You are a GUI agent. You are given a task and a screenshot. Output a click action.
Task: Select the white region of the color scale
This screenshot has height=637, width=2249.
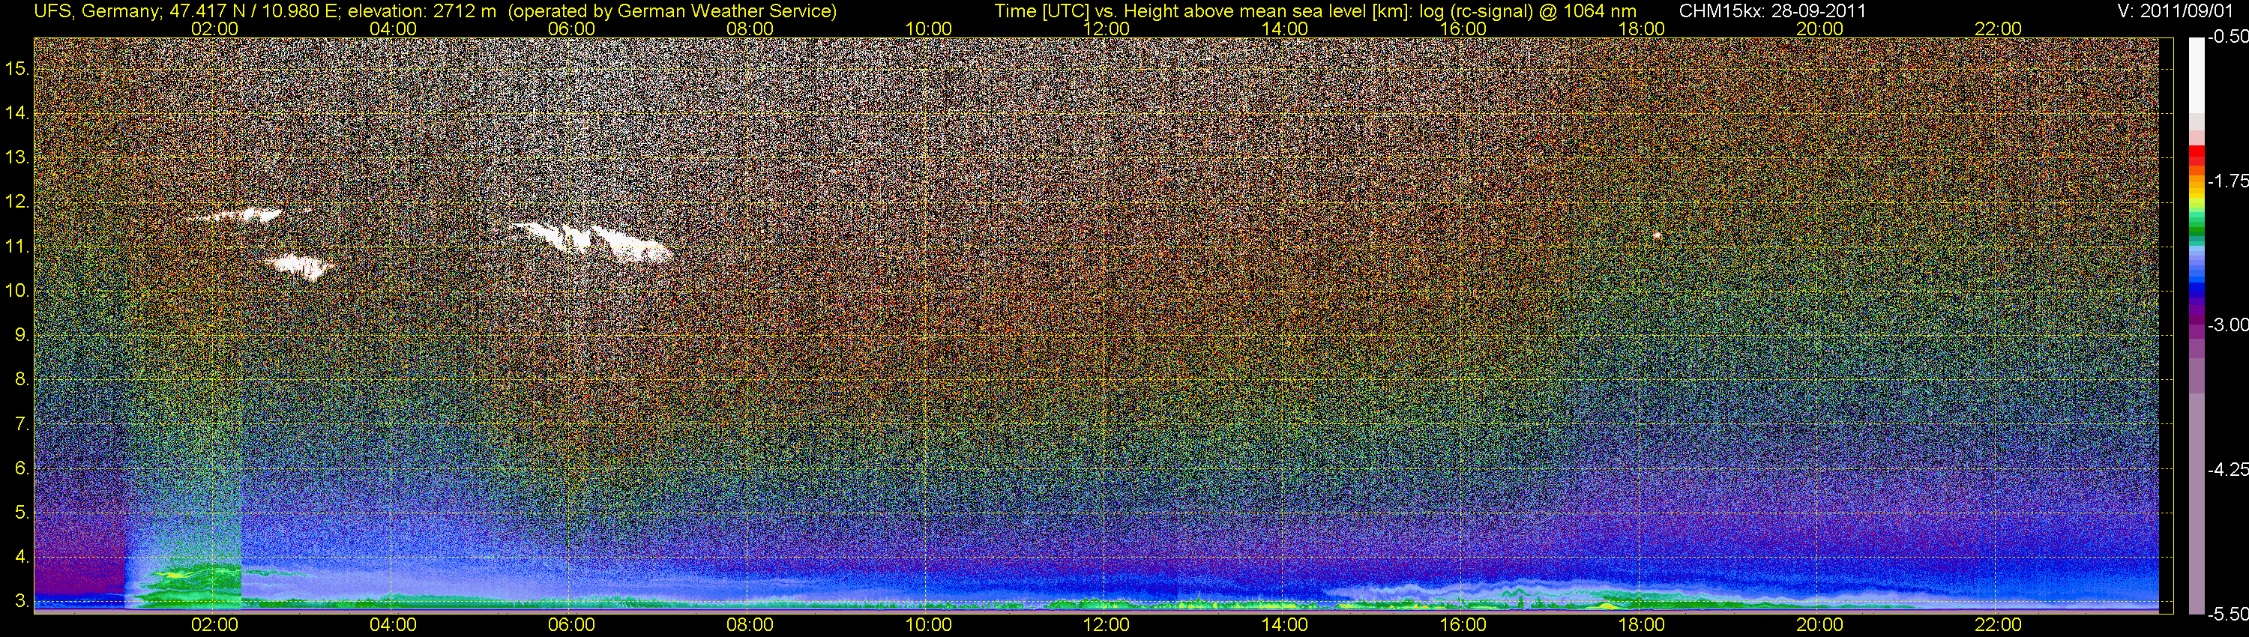click(x=2196, y=76)
